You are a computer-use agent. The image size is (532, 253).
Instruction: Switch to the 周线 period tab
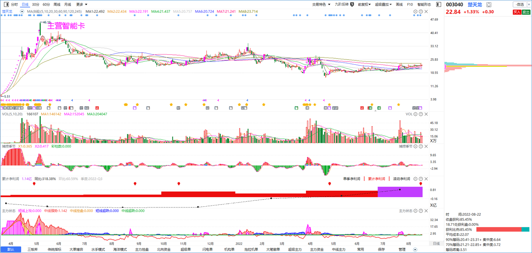(57, 4)
